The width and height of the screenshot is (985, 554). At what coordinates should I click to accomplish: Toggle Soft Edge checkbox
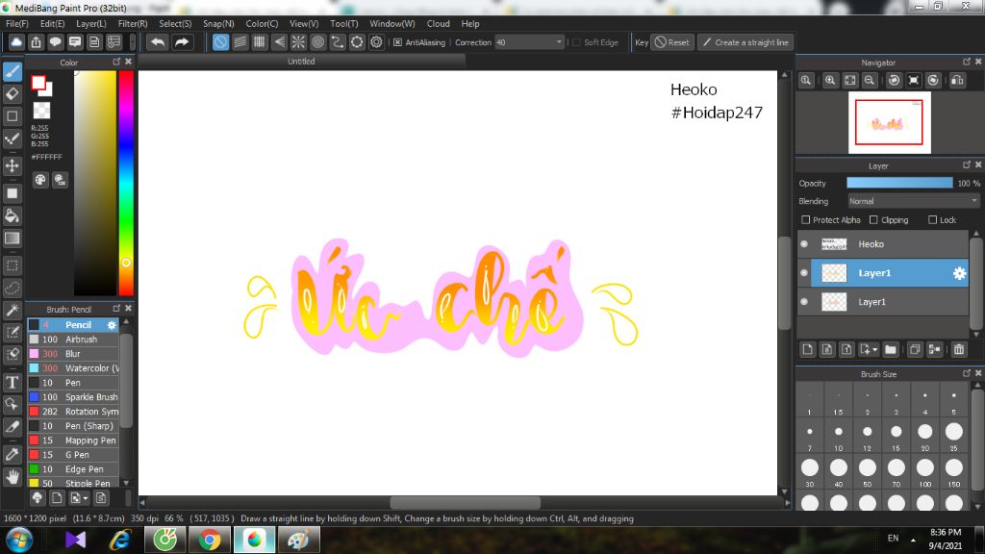coord(577,42)
